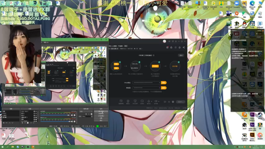
Task: Adjust the top mixer channel volume slider
Action: coord(55,115)
